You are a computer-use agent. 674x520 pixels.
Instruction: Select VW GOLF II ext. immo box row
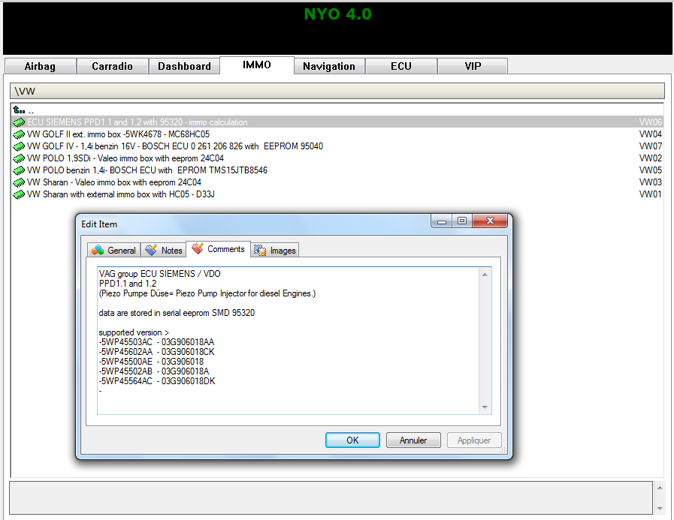(337, 134)
